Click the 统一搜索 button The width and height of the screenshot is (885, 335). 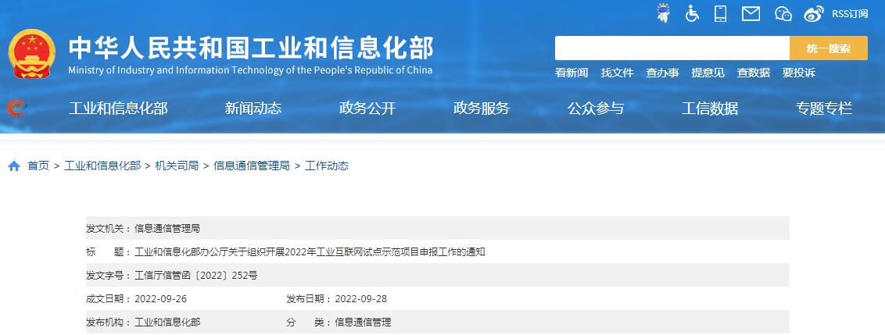pyautogui.click(x=829, y=48)
